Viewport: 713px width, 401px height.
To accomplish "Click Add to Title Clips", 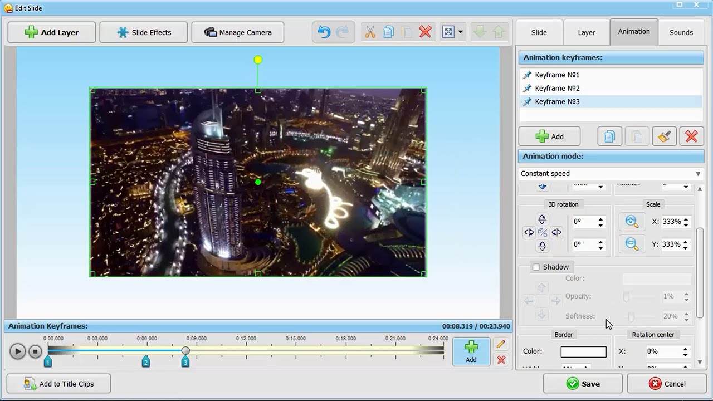I will pos(58,384).
